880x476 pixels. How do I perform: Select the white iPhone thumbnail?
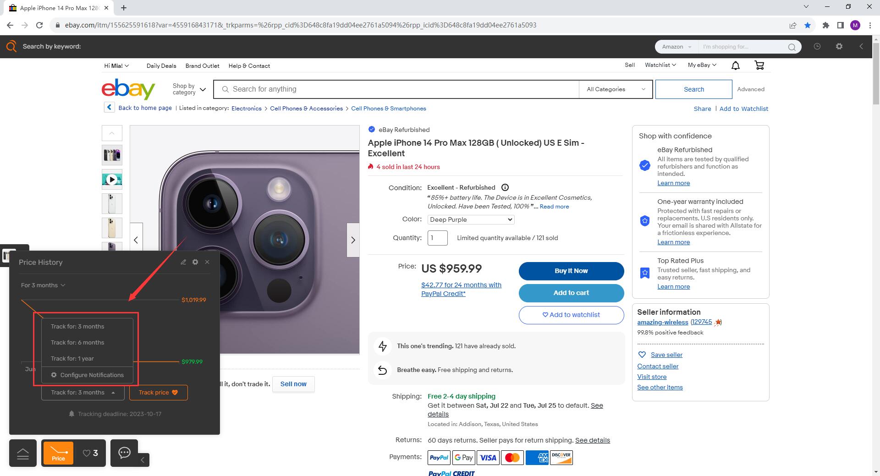click(112, 204)
